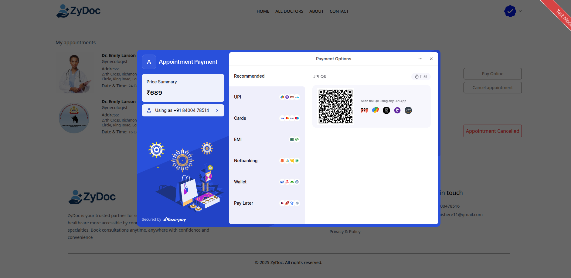This screenshot has height=278, width=571.
Task: Click the UPI QR code image
Action: point(335,106)
